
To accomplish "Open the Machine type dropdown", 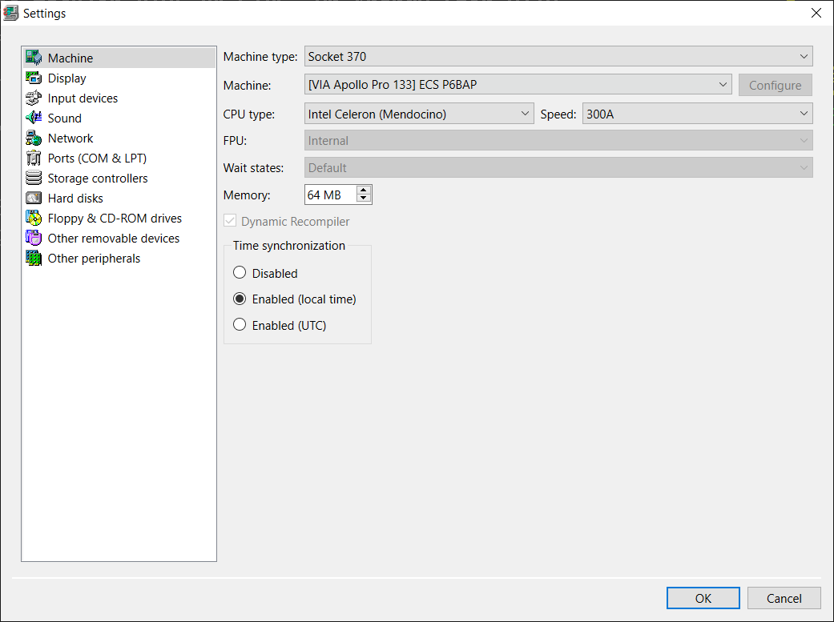I will 558,57.
